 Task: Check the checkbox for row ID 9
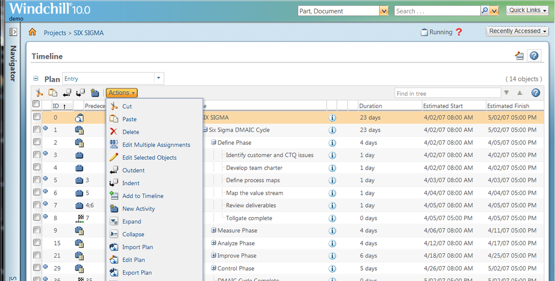point(37,230)
